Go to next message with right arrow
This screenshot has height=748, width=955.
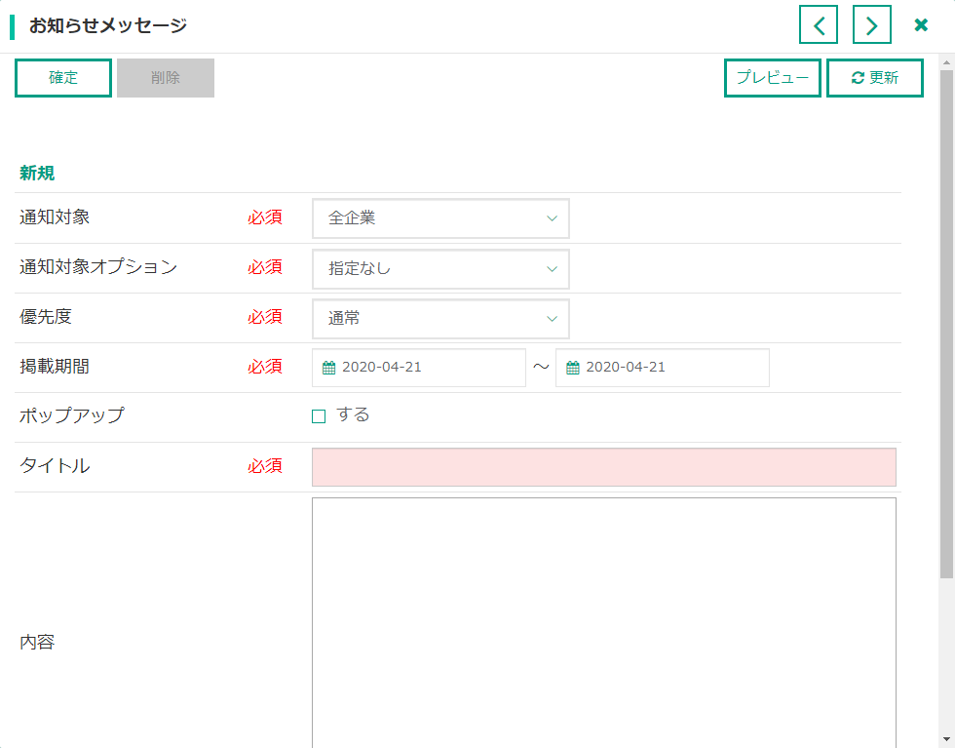871,25
